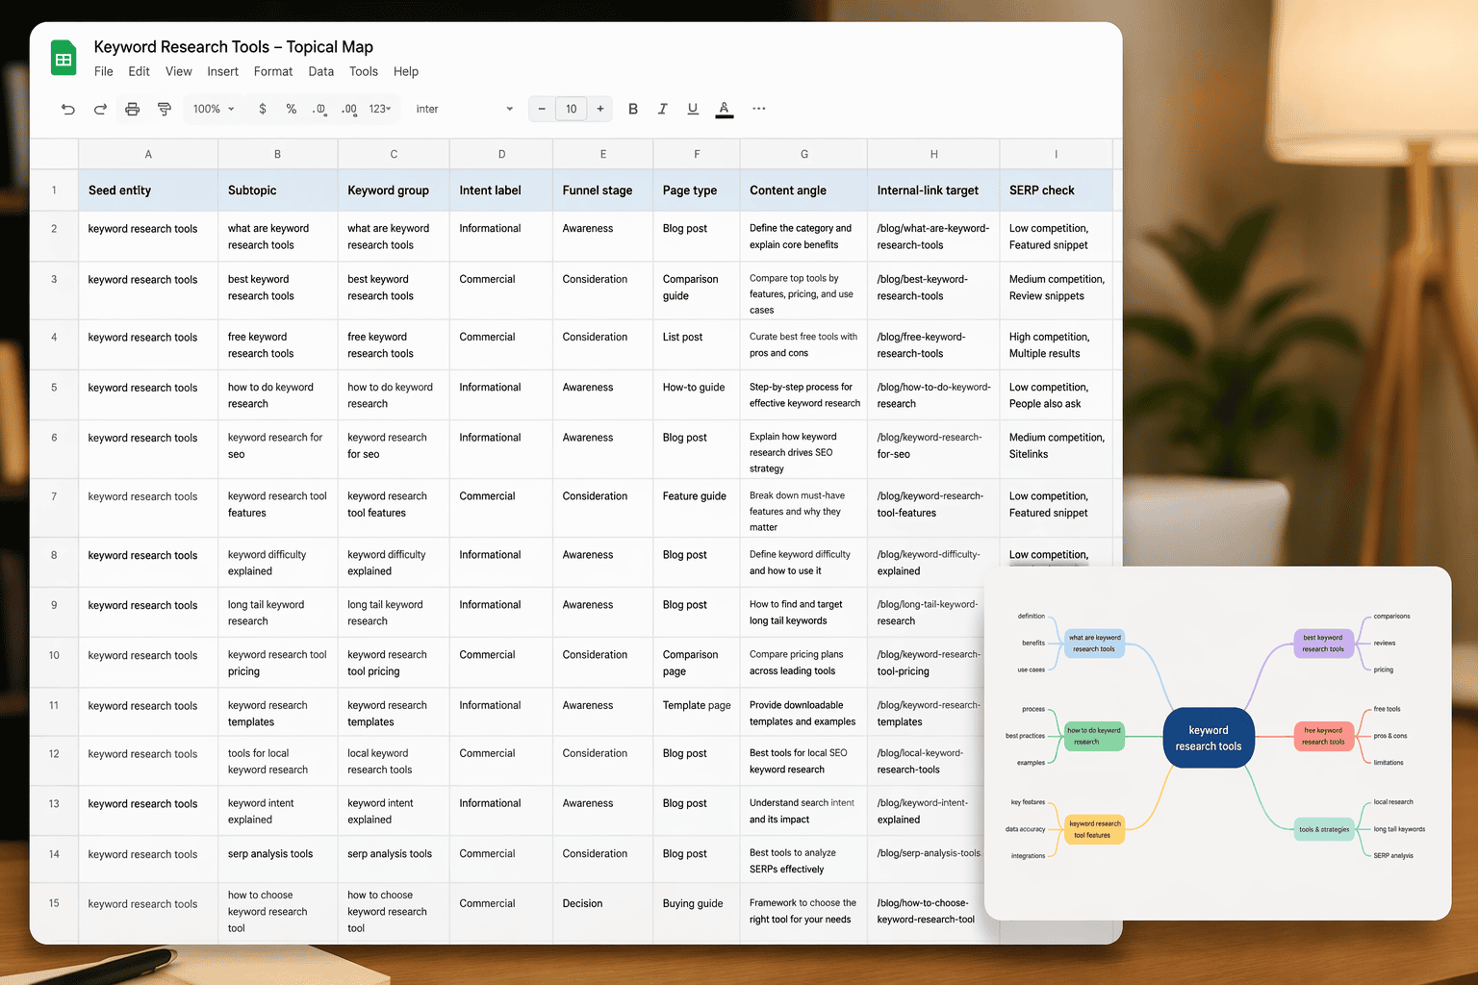Click the central mind map keyword research tools node
Screen dimensions: 1478x985
(1209, 738)
